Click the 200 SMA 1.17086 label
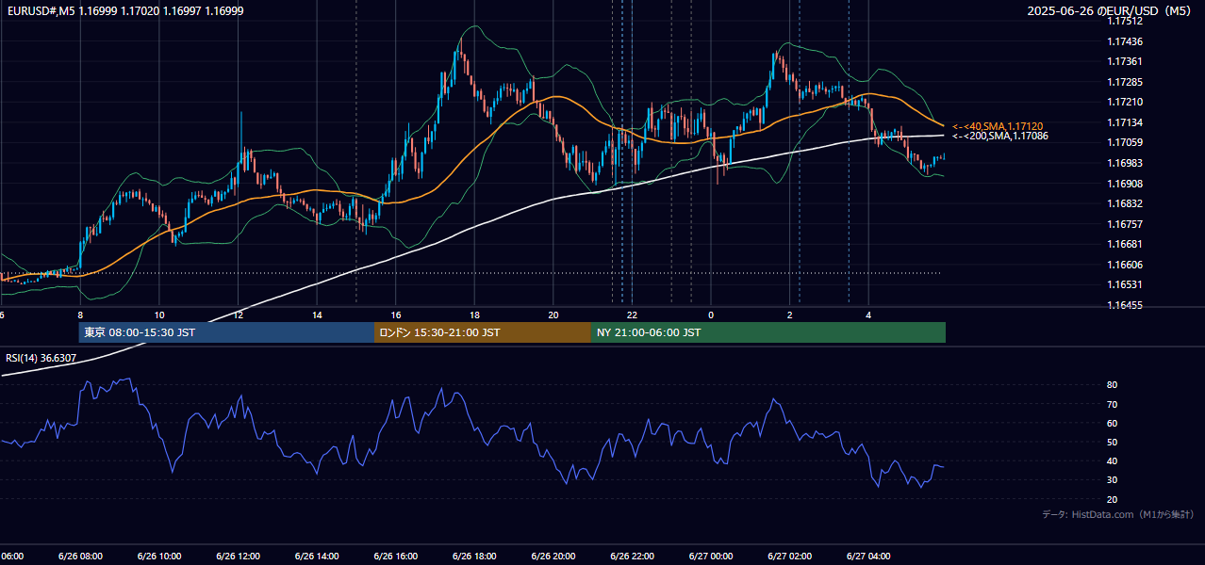 [x=1000, y=137]
